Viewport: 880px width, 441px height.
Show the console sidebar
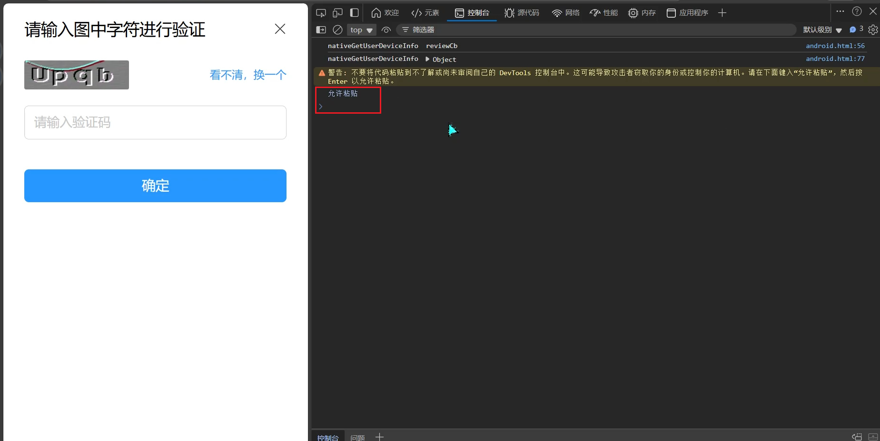click(321, 30)
